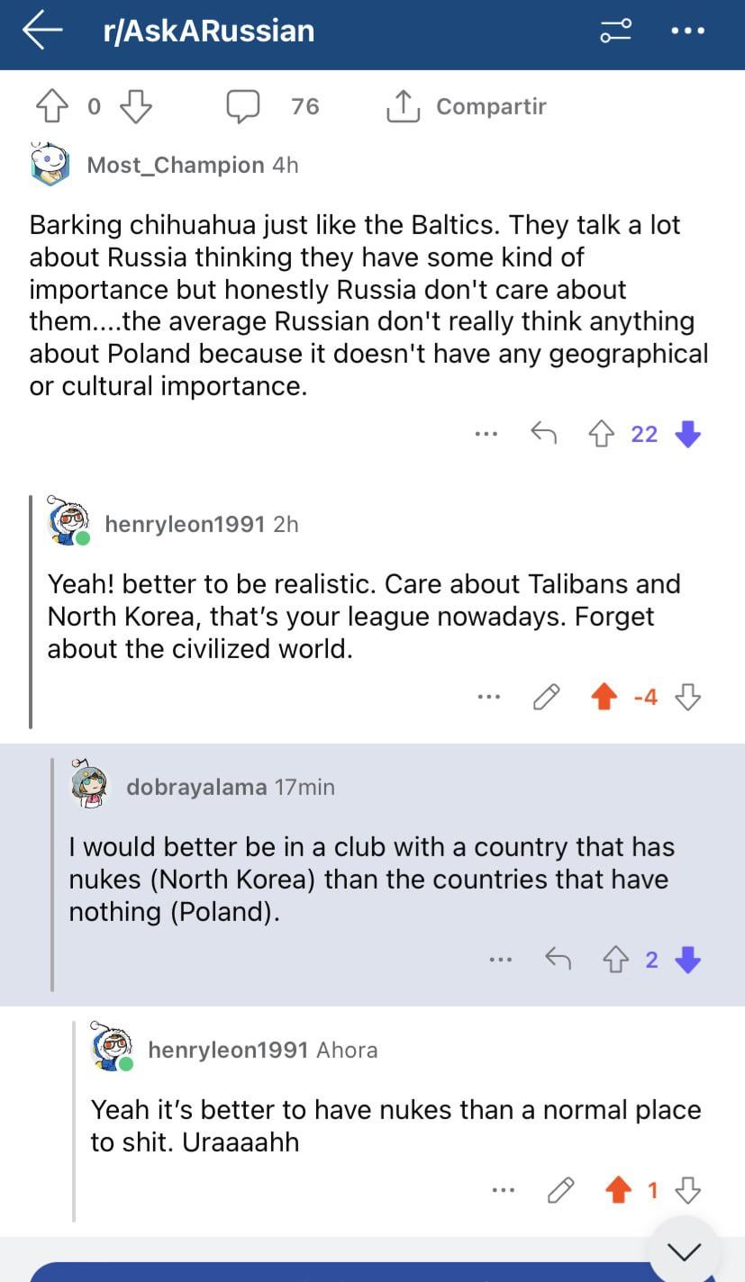Open more options on Most_Champion's comment
This screenshot has width=745, height=1282.
[486, 434]
